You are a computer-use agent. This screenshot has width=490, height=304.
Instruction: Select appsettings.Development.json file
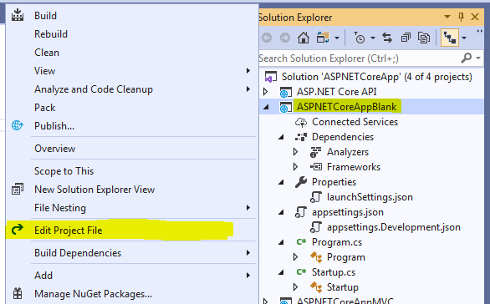pyautogui.click(x=394, y=227)
